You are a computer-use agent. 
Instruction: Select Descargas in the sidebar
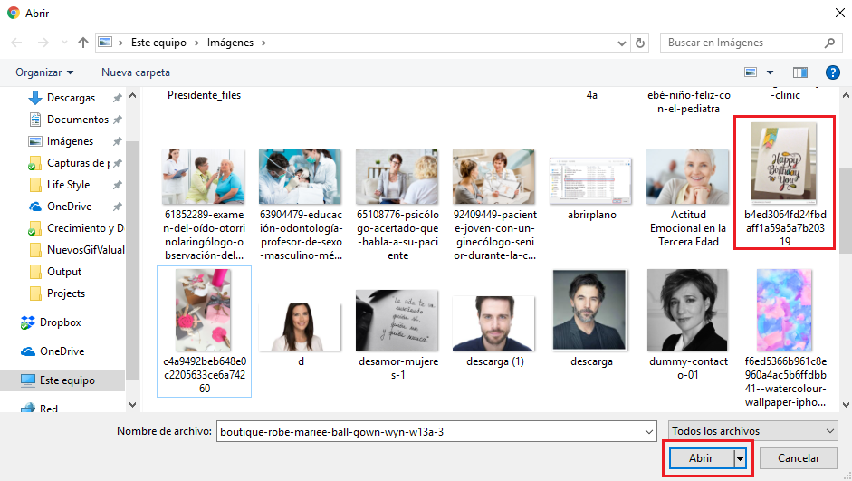tap(70, 98)
